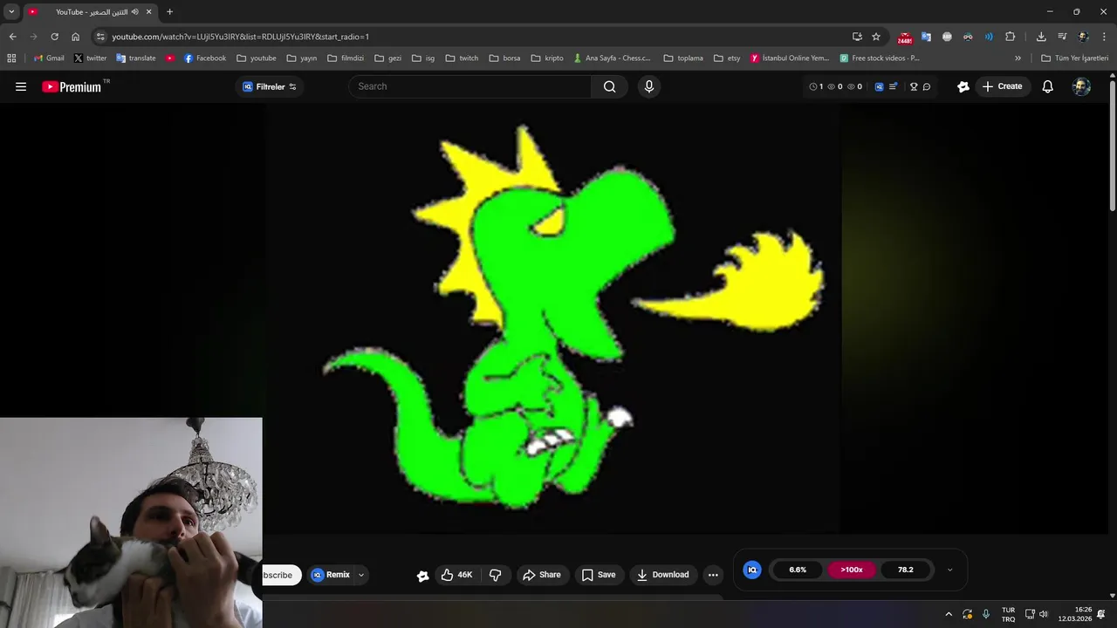This screenshot has width=1117, height=628.
Task: Click the youtube.com URL address bar
Action: [241, 37]
